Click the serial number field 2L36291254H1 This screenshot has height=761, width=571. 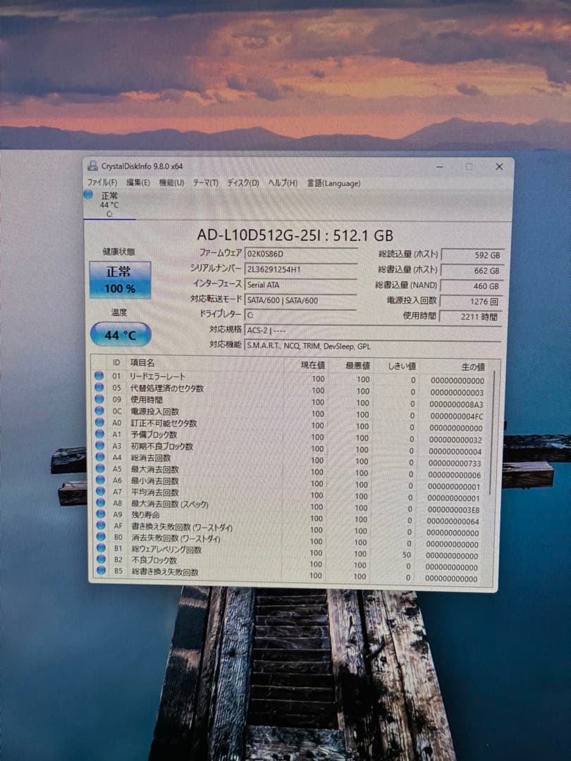300,269
